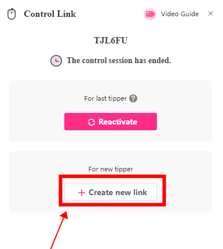Viewport: 223px width, 249px height.
Task: Click the For new tipper label
Action: pyautogui.click(x=111, y=169)
